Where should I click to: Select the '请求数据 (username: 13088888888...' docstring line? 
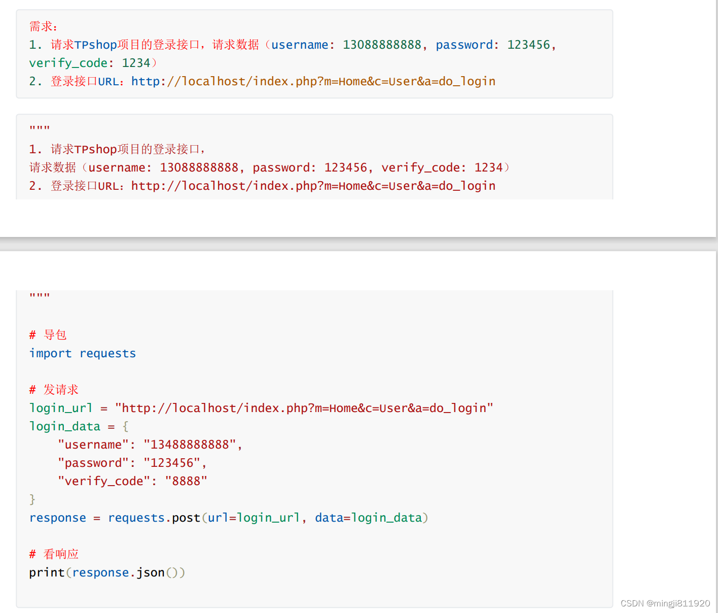269,167
